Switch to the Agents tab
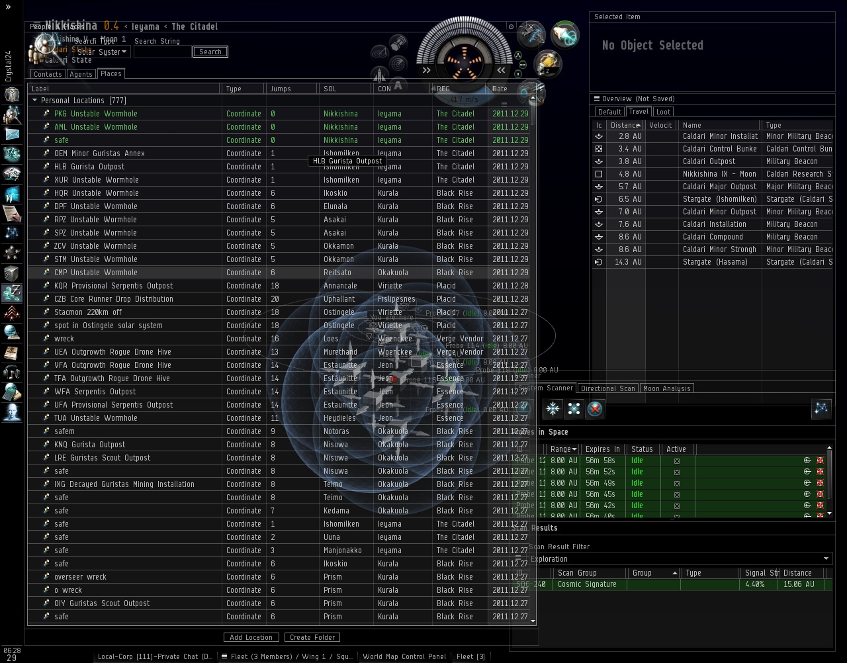847x663 pixels. [81, 74]
